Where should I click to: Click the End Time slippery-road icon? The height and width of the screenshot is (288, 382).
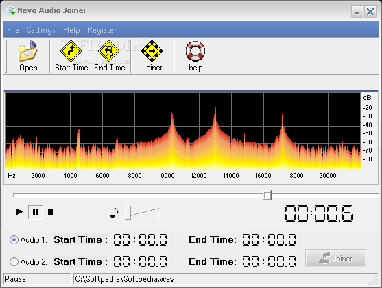[108, 51]
